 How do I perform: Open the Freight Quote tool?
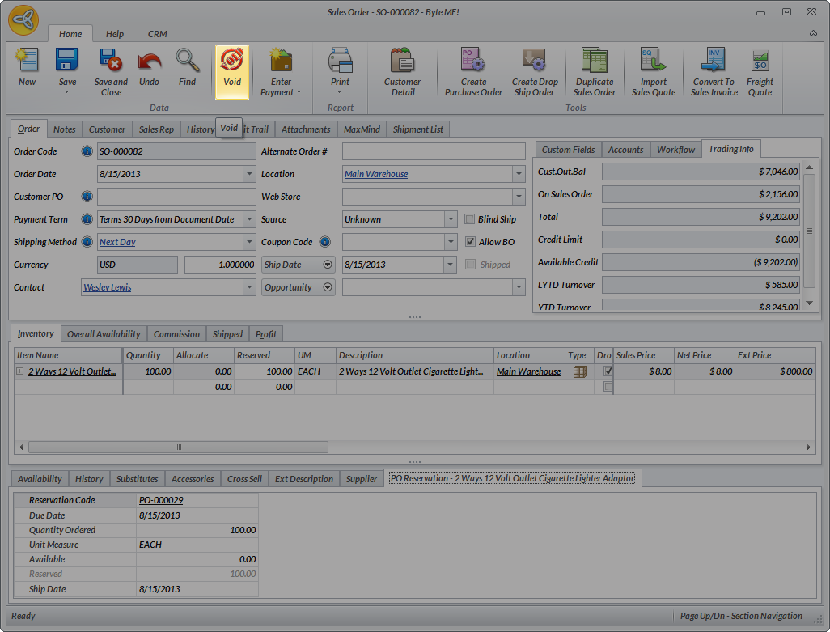(760, 62)
